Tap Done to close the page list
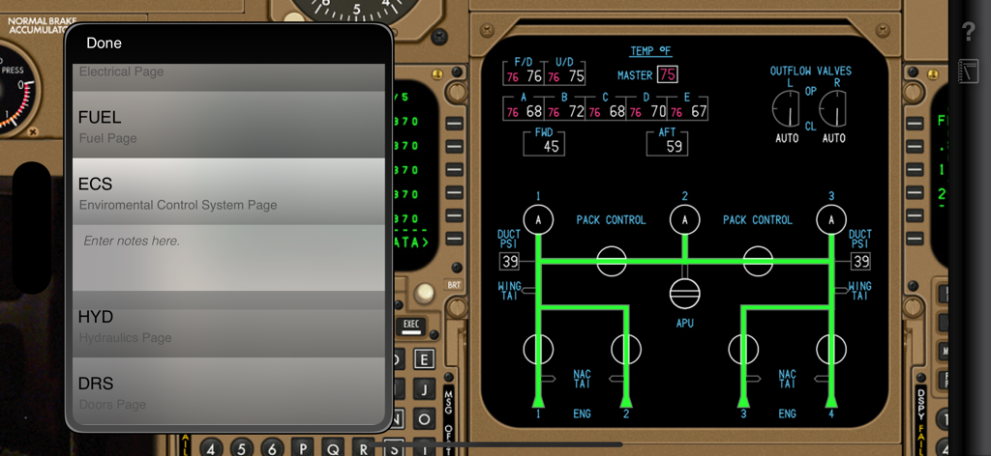Screen dimensions: 991x456 [x=104, y=43]
